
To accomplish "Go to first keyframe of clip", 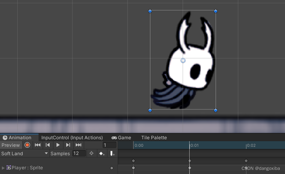I will click(x=38, y=145).
